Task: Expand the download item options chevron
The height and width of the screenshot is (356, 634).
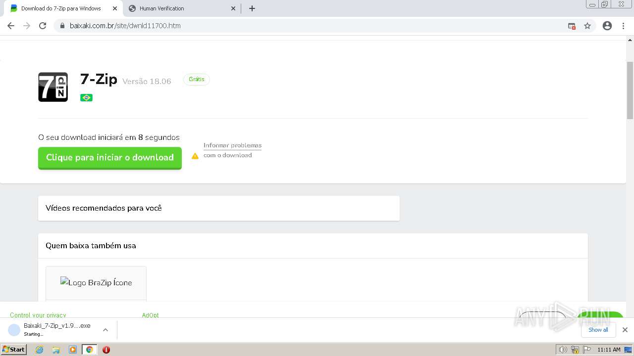Action: coord(106,330)
